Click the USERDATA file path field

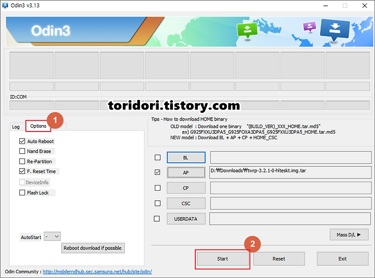[290, 219]
